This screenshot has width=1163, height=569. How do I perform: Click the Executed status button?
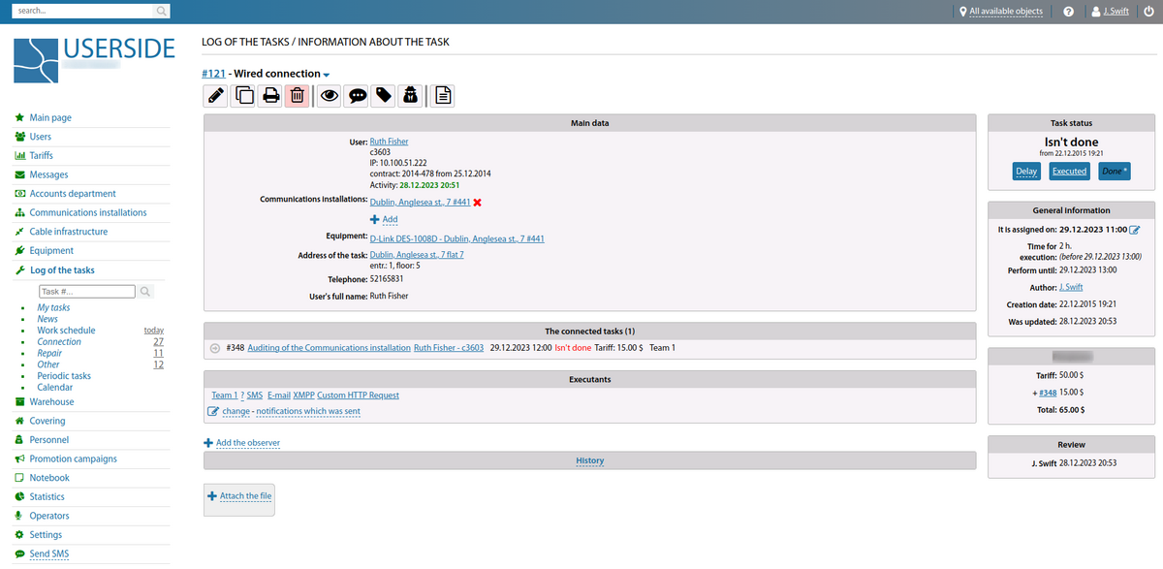coord(1069,172)
